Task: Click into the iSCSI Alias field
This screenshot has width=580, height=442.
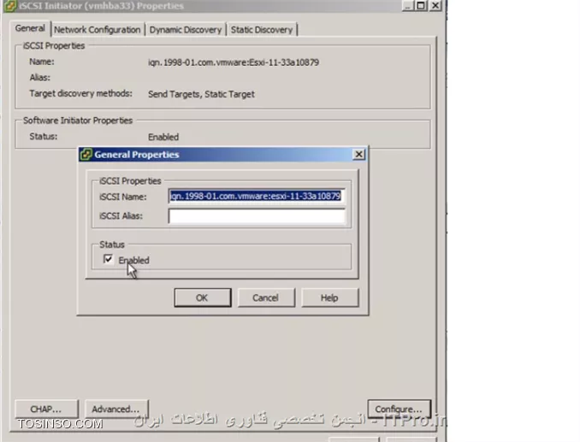Action: point(257,215)
